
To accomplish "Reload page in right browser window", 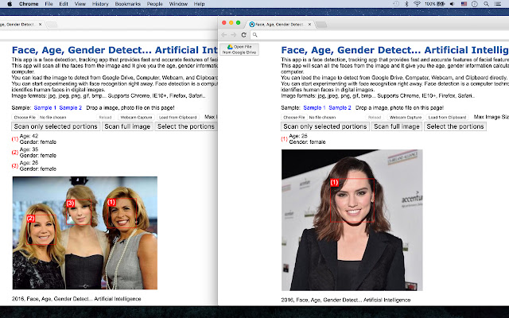I will [244, 35].
